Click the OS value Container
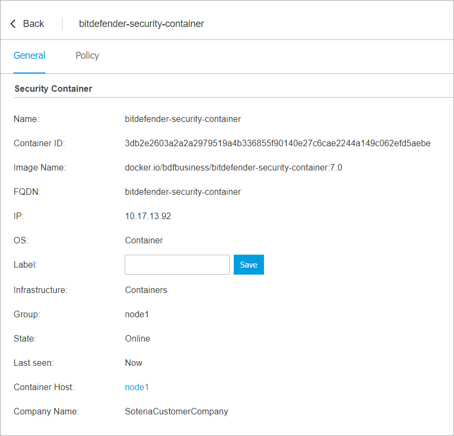The width and height of the screenshot is (454, 436). (x=144, y=241)
